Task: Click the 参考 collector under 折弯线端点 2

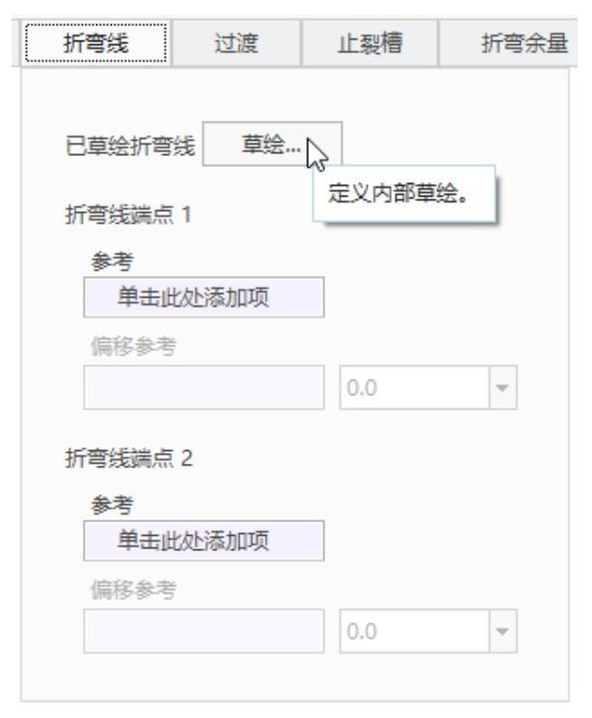Action: click(x=203, y=541)
